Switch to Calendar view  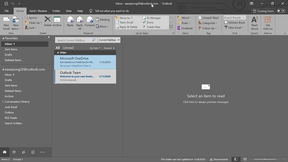pyautogui.click(x=14, y=152)
